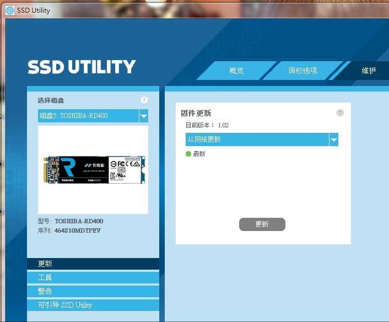Open help for firmware update panel
Viewport: 389px width, 322px height.
pos(340,112)
